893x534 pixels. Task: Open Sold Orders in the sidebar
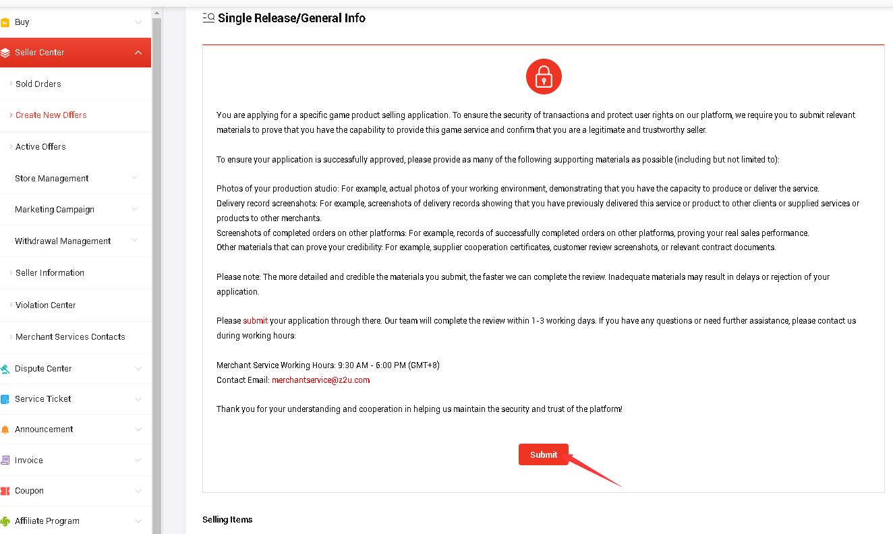(38, 84)
